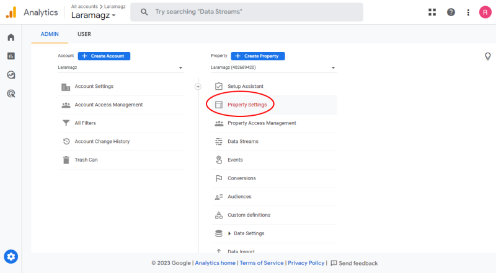Click the All Filters funnel icon
496x273 pixels.
click(66, 123)
